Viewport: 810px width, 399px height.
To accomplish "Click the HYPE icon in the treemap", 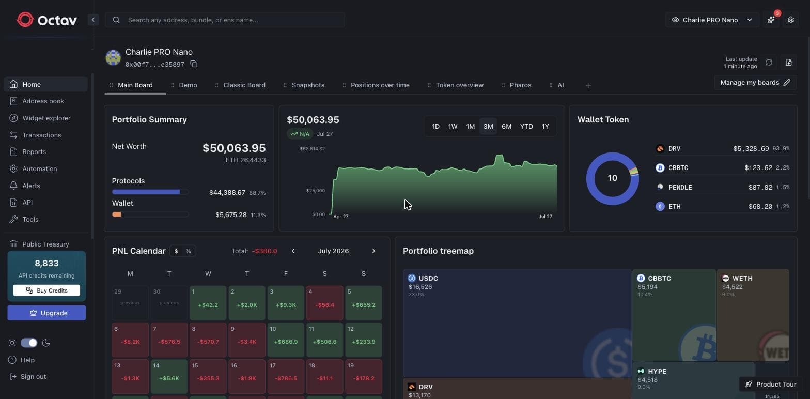I will pyautogui.click(x=641, y=371).
